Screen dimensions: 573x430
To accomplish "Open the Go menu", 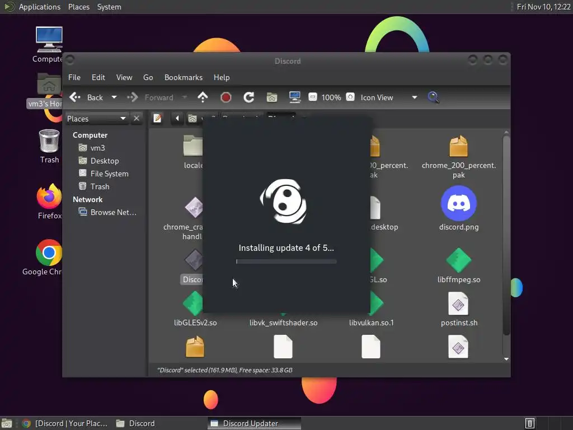I will (x=148, y=77).
